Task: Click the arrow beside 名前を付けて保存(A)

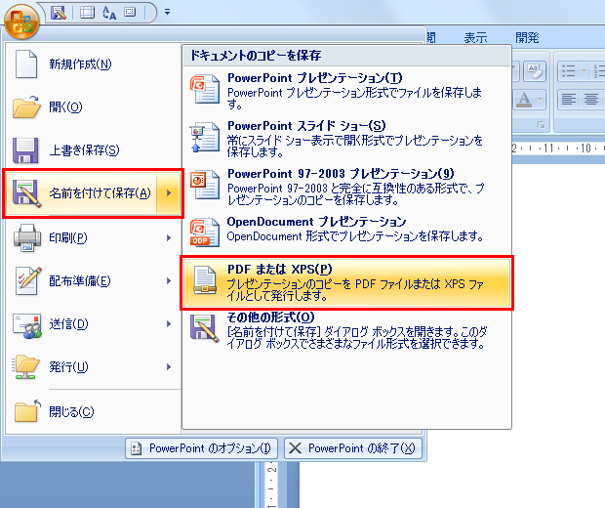Action: 169,192
